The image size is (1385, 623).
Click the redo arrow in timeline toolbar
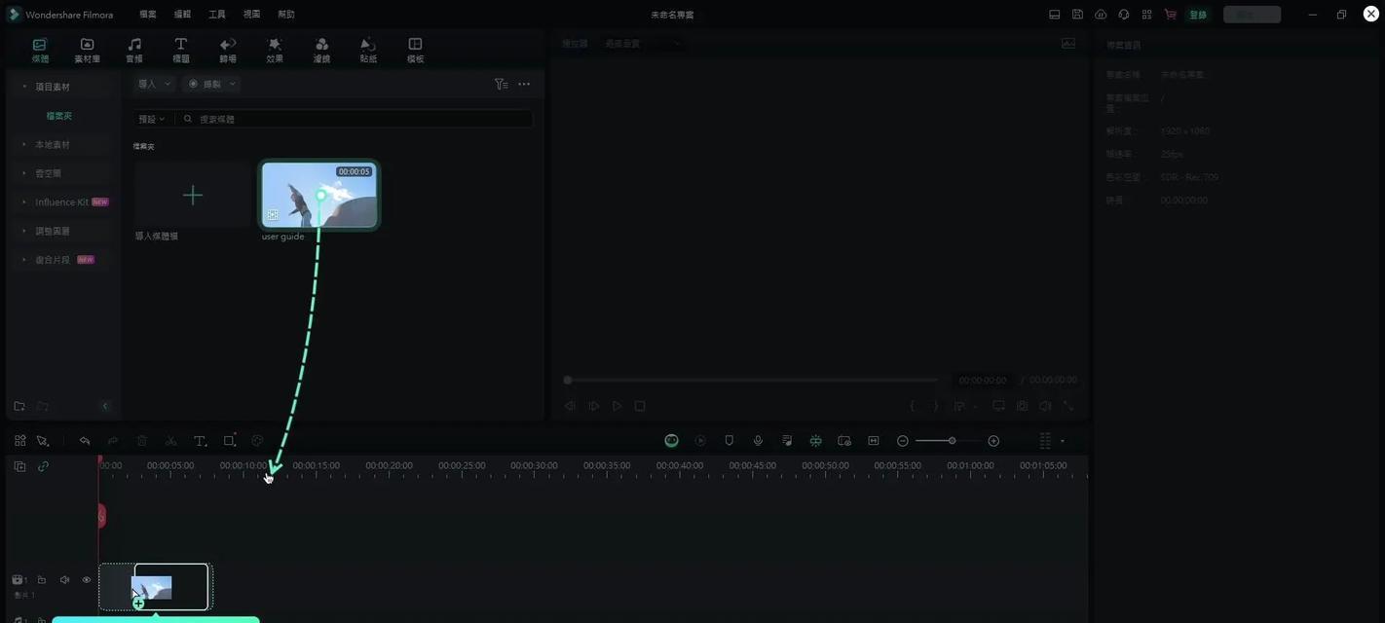(113, 441)
